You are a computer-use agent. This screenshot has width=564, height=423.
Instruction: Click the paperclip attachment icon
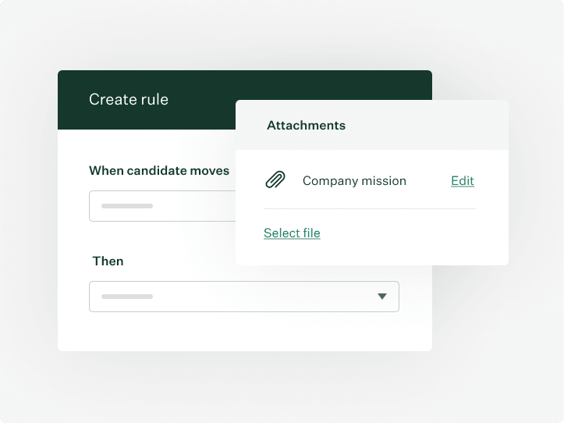(275, 180)
